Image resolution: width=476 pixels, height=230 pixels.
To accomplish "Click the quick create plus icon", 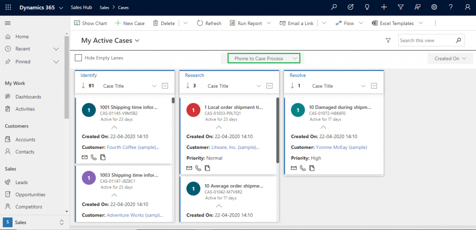I will [x=384, y=7].
